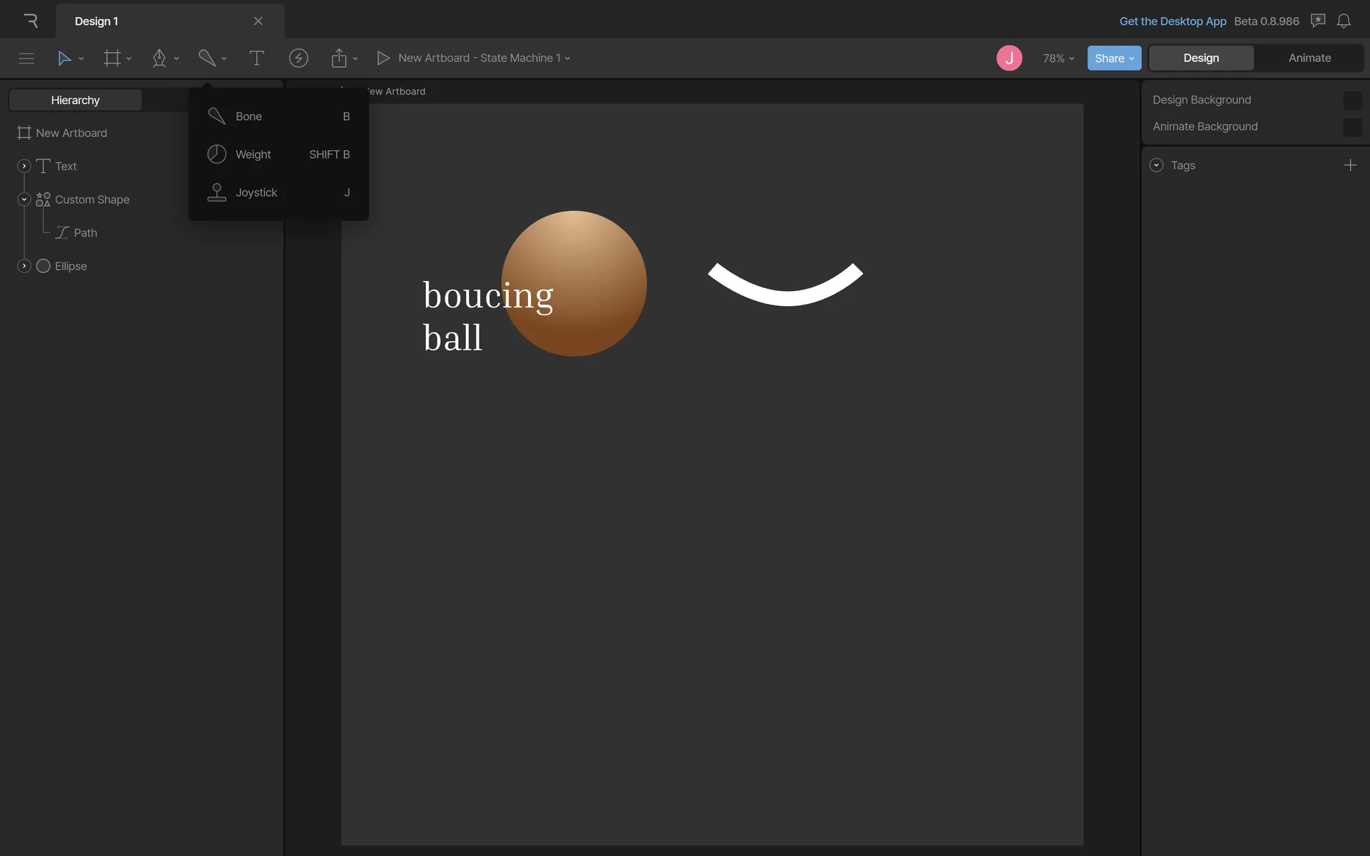Image resolution: width=1370 pixels, height=856 pixels.
Task: Expand the Text layer in hierarchy
Action: pos(24,166)
